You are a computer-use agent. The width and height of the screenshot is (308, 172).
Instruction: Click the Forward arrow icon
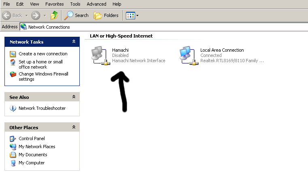click(x=36, y=15)
